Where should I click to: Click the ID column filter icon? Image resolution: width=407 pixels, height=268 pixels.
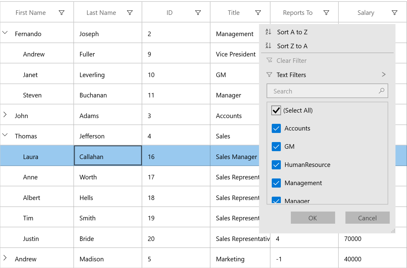click(198, 13)
